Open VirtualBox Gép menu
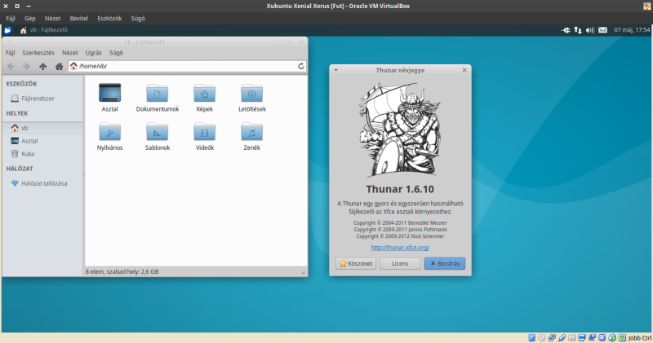653x343 pixels. [x=29, y=18]
